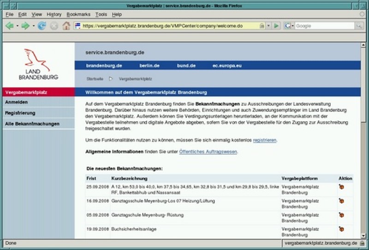This screenshot has height=250, width=369.
Task: Select Anmelden in the sidebar
Action: point(39,102)
